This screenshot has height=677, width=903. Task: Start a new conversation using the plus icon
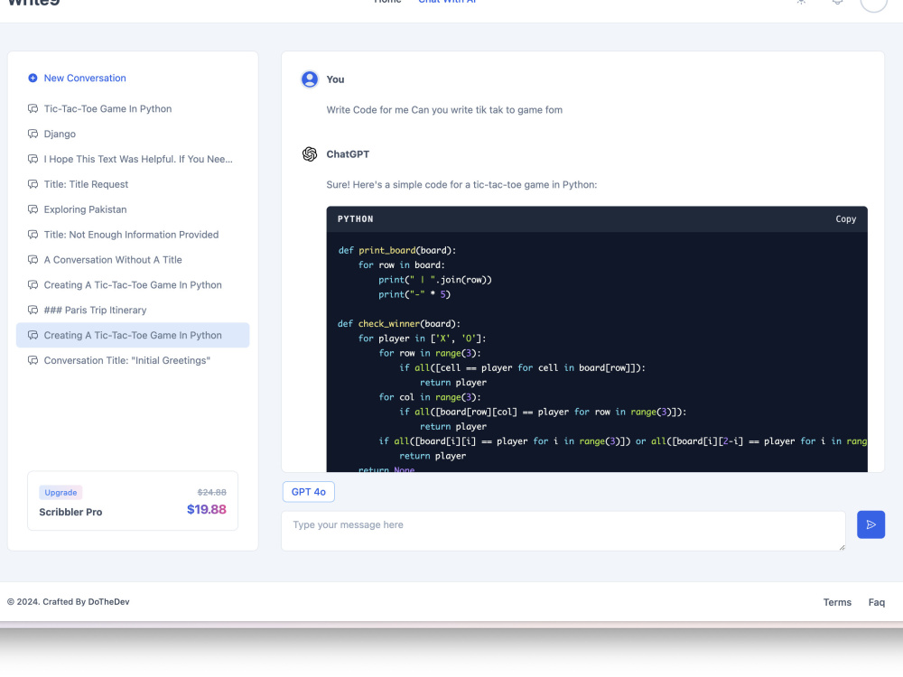click(33, 78)
